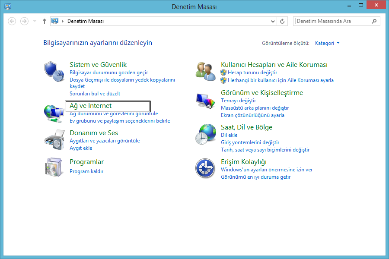Click Aygıtları ve yazıcıları görüntüle

(x=105, y=141)
